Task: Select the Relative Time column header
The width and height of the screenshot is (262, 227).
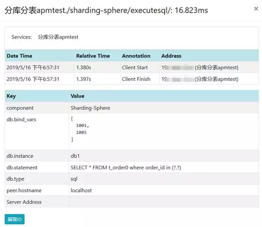Action: pyautogui.click(x=93, y=56)
